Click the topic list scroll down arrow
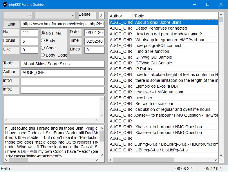 (221, 155)
